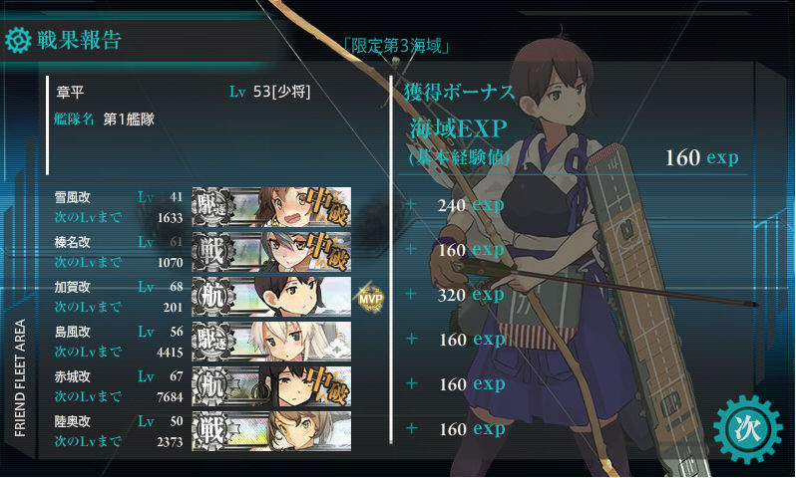Screen dimensions: 796x478
Task: Select the 島風改 destroyer badge icon
Action: pyautogui.click(x=213, y=341)
